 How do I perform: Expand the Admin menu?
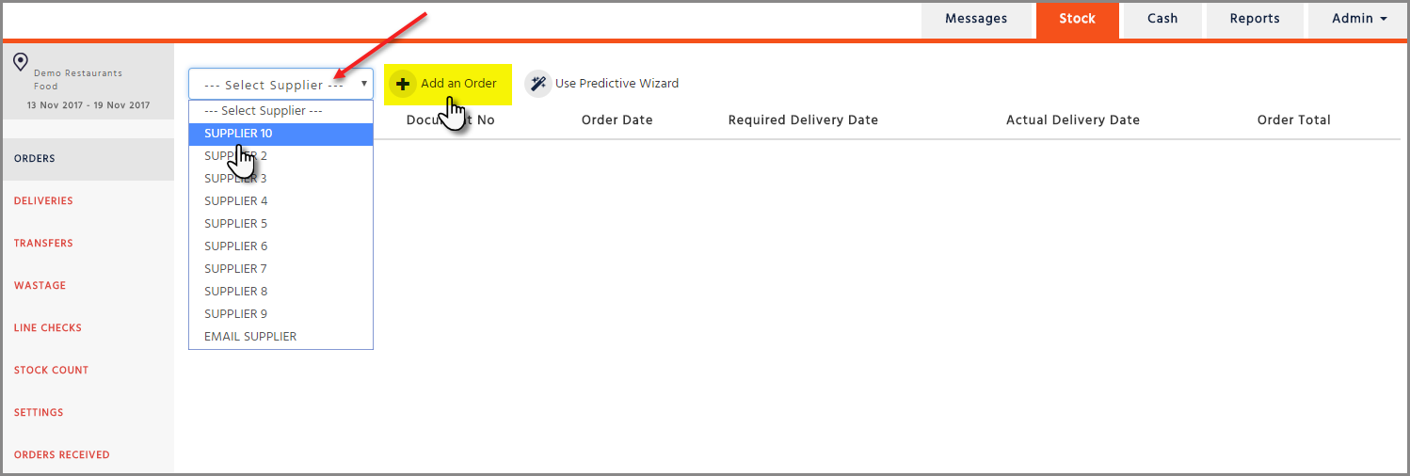[1359, 19]
